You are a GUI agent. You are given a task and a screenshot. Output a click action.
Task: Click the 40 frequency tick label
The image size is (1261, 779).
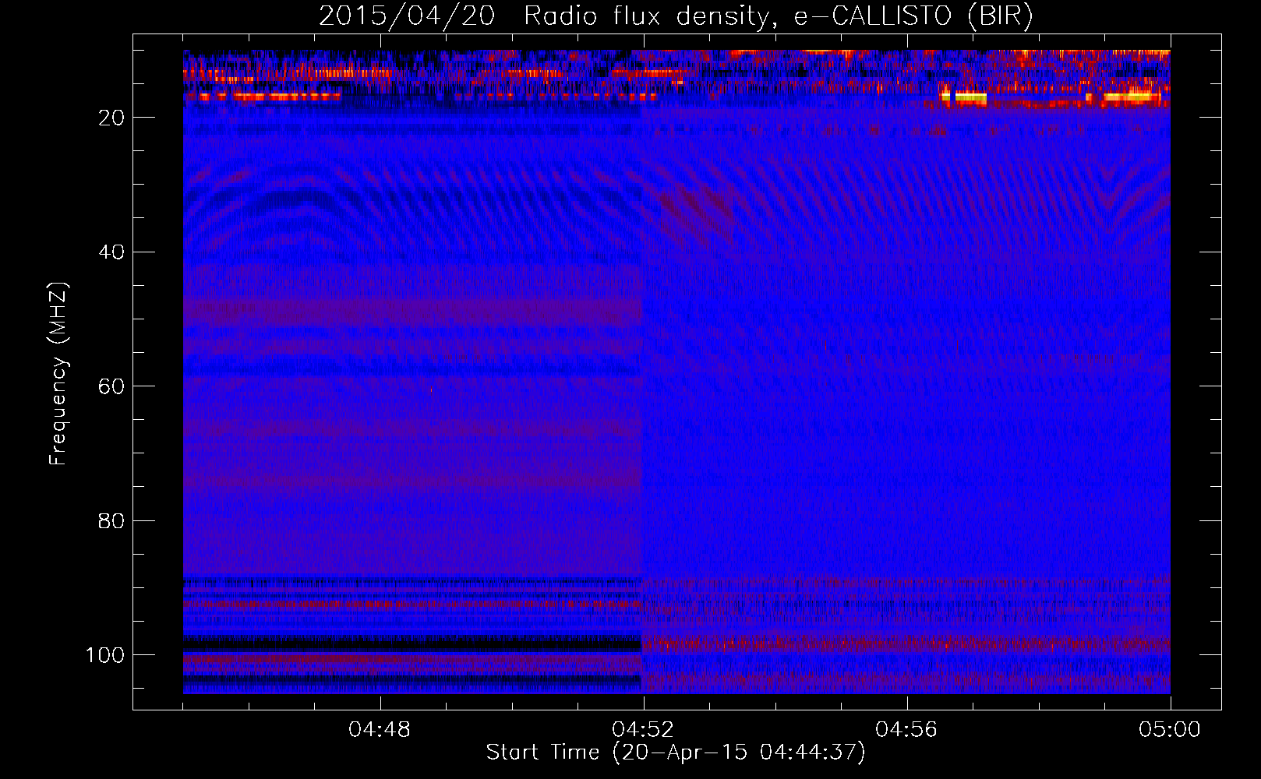pos(111,252)
